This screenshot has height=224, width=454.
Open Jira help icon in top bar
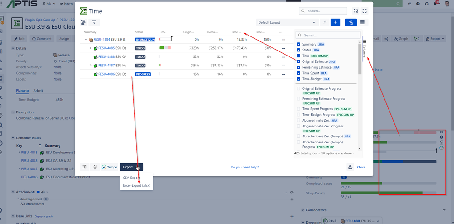[418, 4]
